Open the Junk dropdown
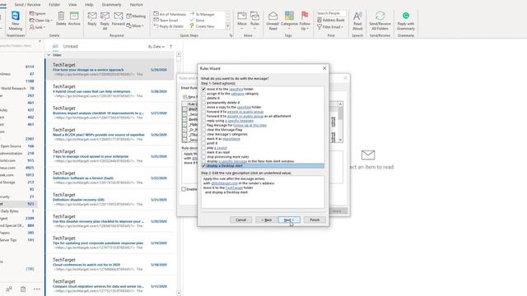This screenshot has width=527, height=296. [37, 27]
